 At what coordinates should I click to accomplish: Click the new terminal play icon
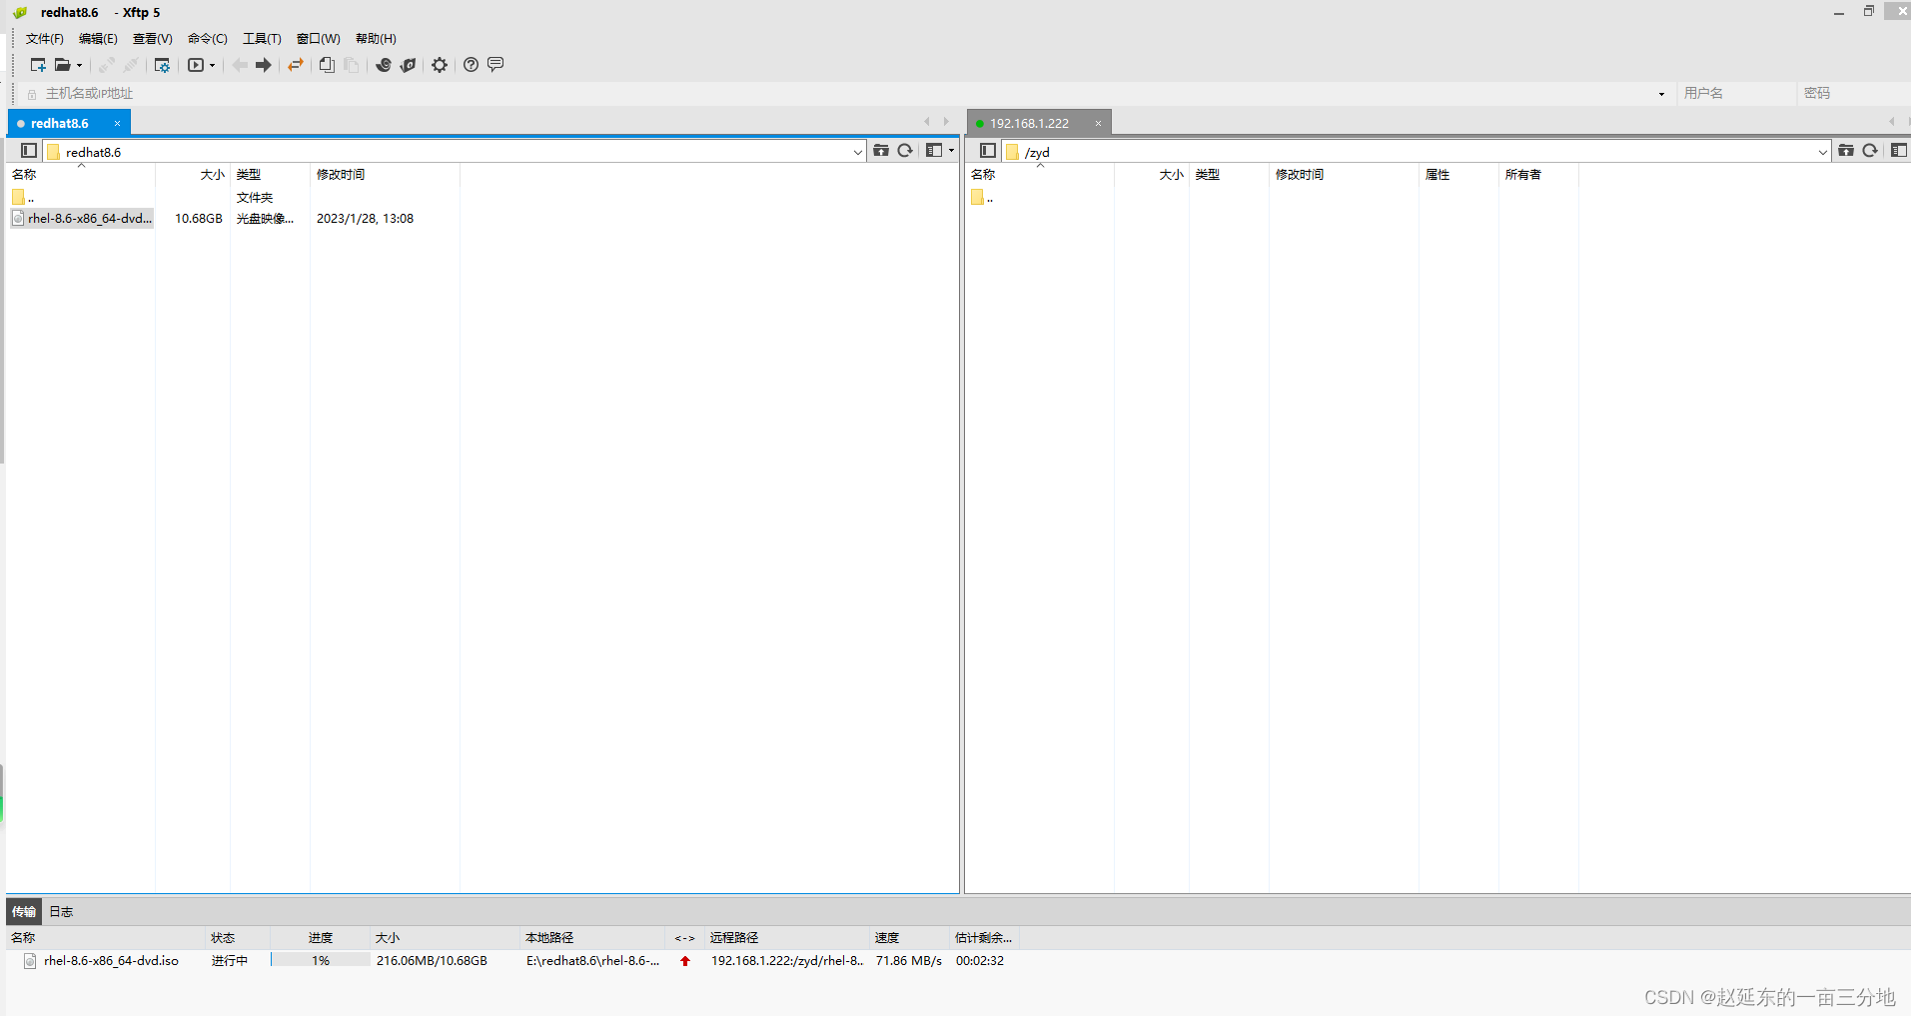(x=196, y=65)
